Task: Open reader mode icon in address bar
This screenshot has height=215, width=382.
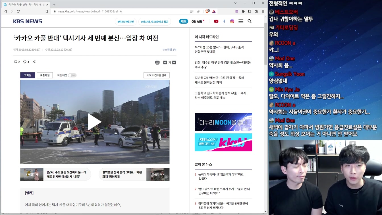Action: click(x=192, y=11)
